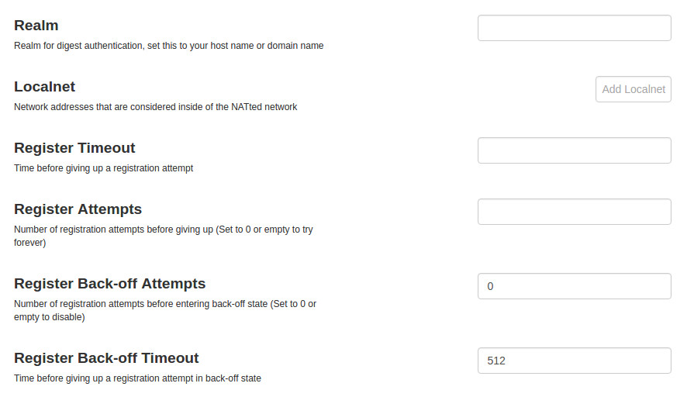Screen dimensions: 694x397
Task: Select the Register Back-off Attempts field showing 0
Action: point(574,286)
